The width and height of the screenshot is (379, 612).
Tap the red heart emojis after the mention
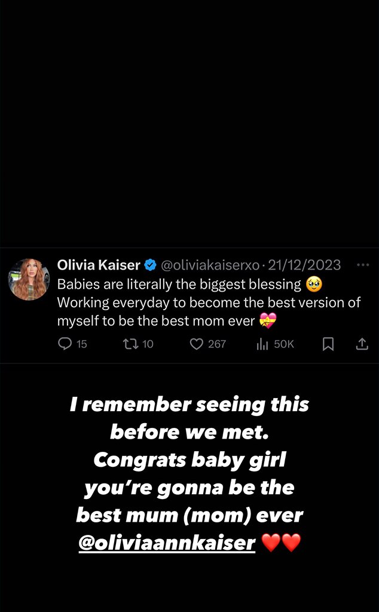[x=281, y=543]
